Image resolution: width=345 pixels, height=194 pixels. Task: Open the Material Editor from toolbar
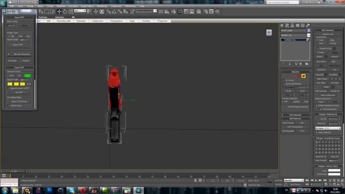(199, 11)
